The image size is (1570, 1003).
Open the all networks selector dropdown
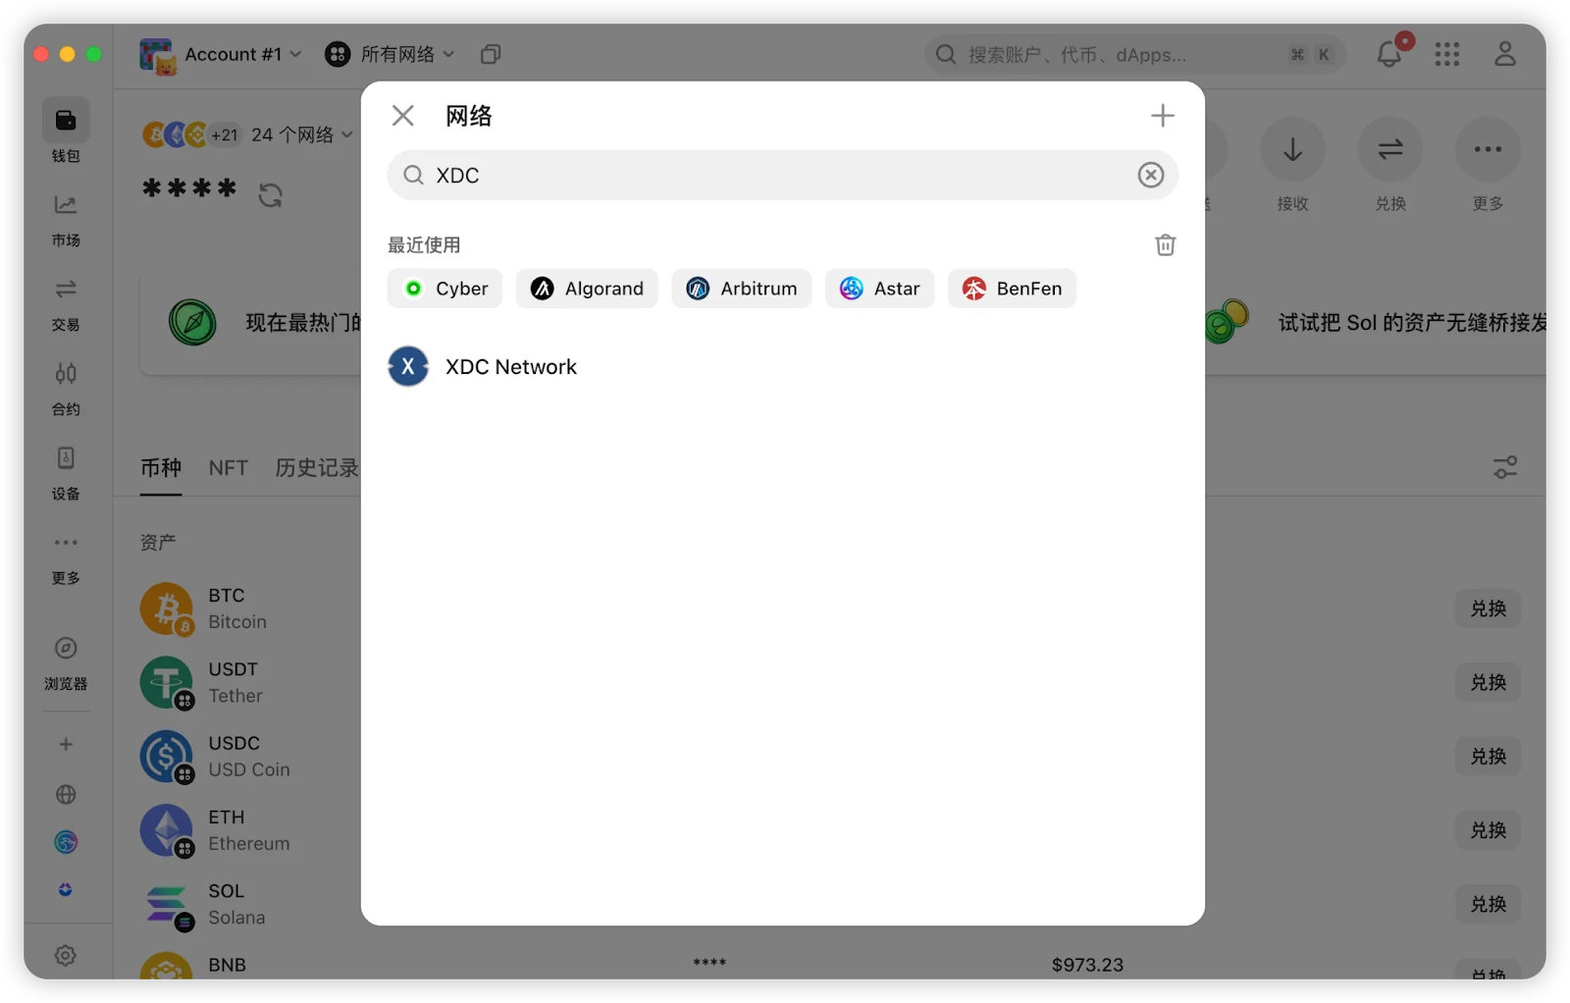(x=391, y=55)
